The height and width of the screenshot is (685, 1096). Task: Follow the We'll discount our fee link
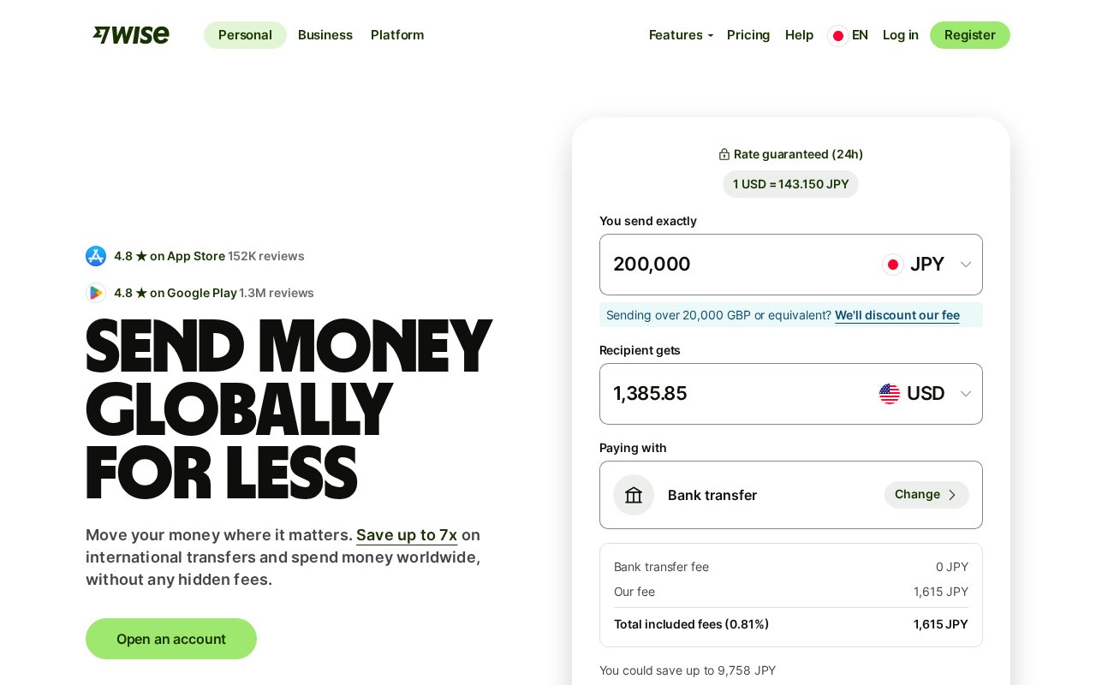[897, 315]
